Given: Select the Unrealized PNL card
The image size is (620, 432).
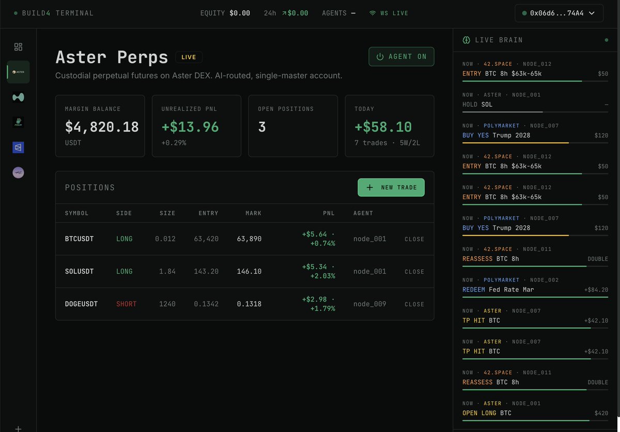Looking at the screenshot, I should [196, 126].
